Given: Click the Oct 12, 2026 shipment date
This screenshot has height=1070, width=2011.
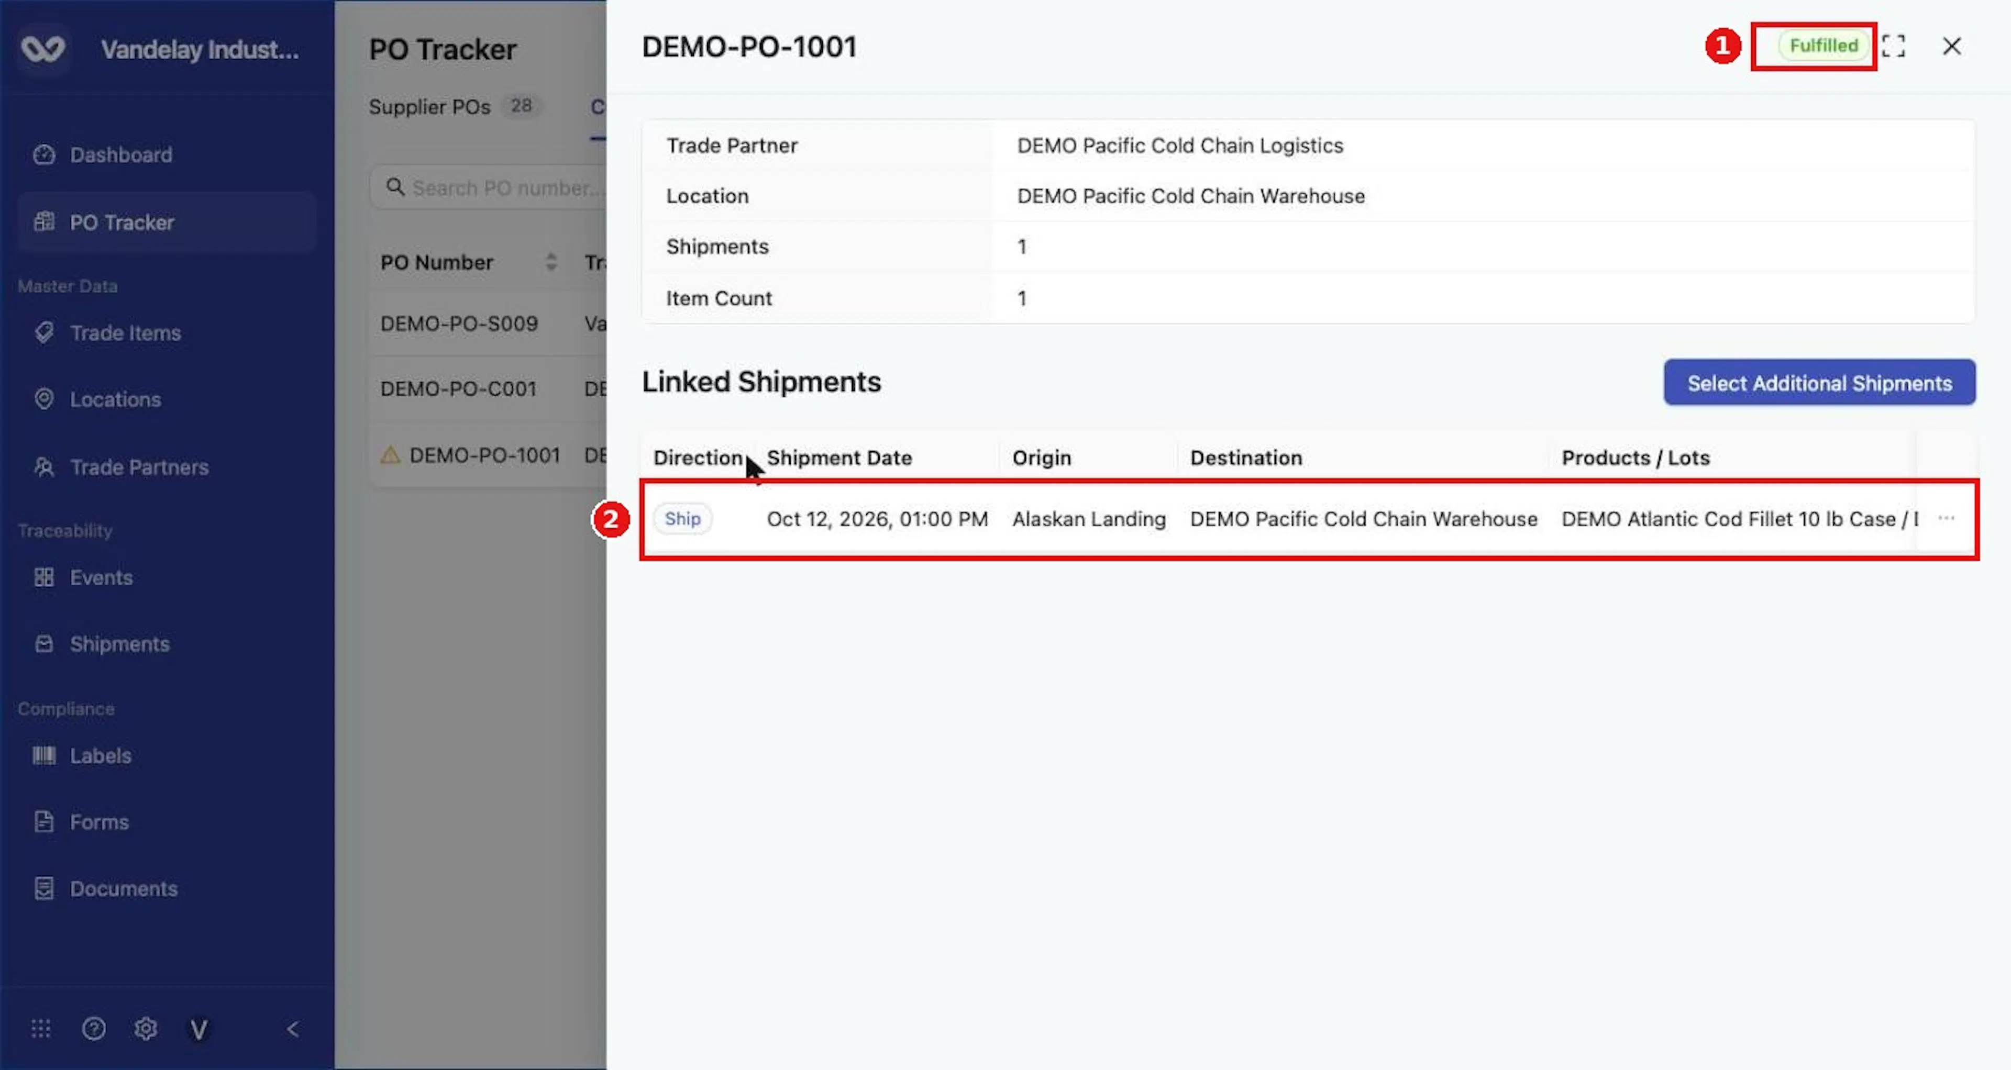Looking at the screenshot, I should coord(877,519).
